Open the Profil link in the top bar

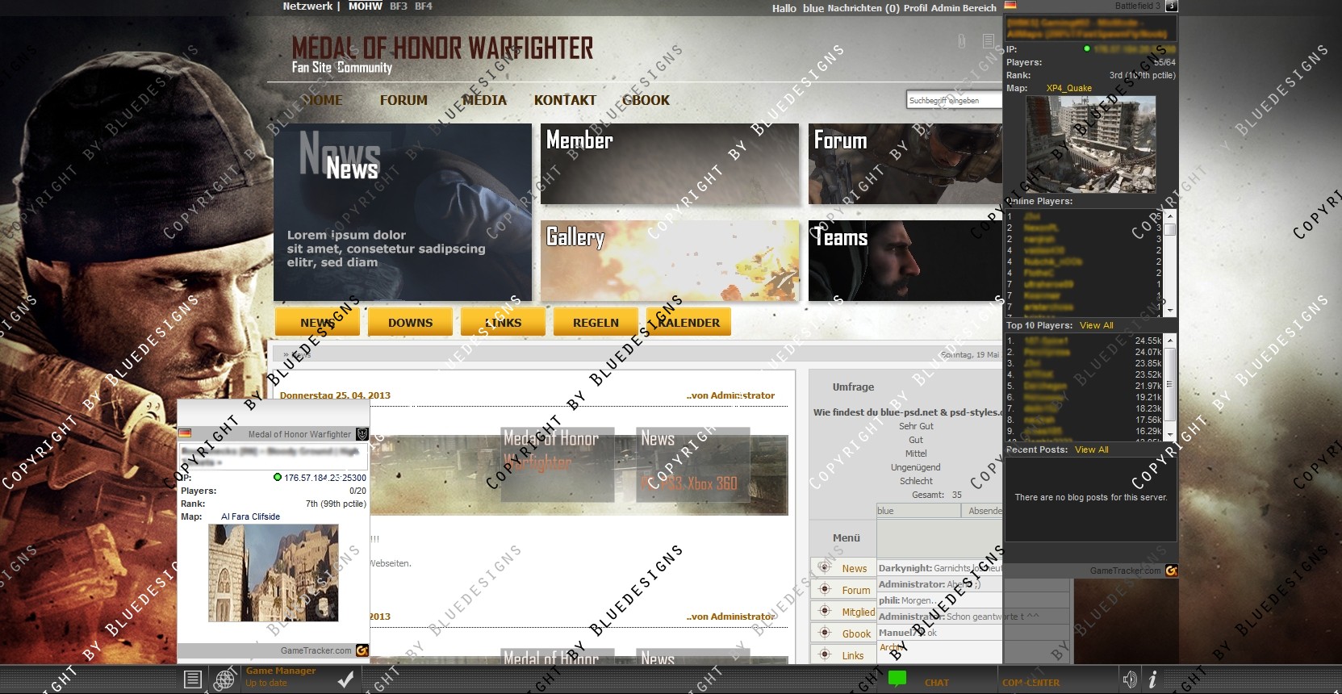pos(915,8)
